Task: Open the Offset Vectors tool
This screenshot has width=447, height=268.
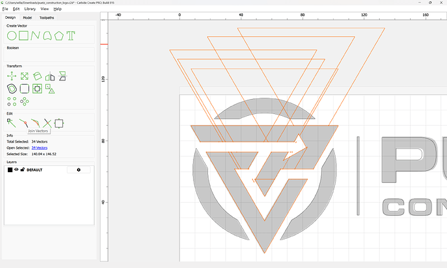Action: [12, 89]
